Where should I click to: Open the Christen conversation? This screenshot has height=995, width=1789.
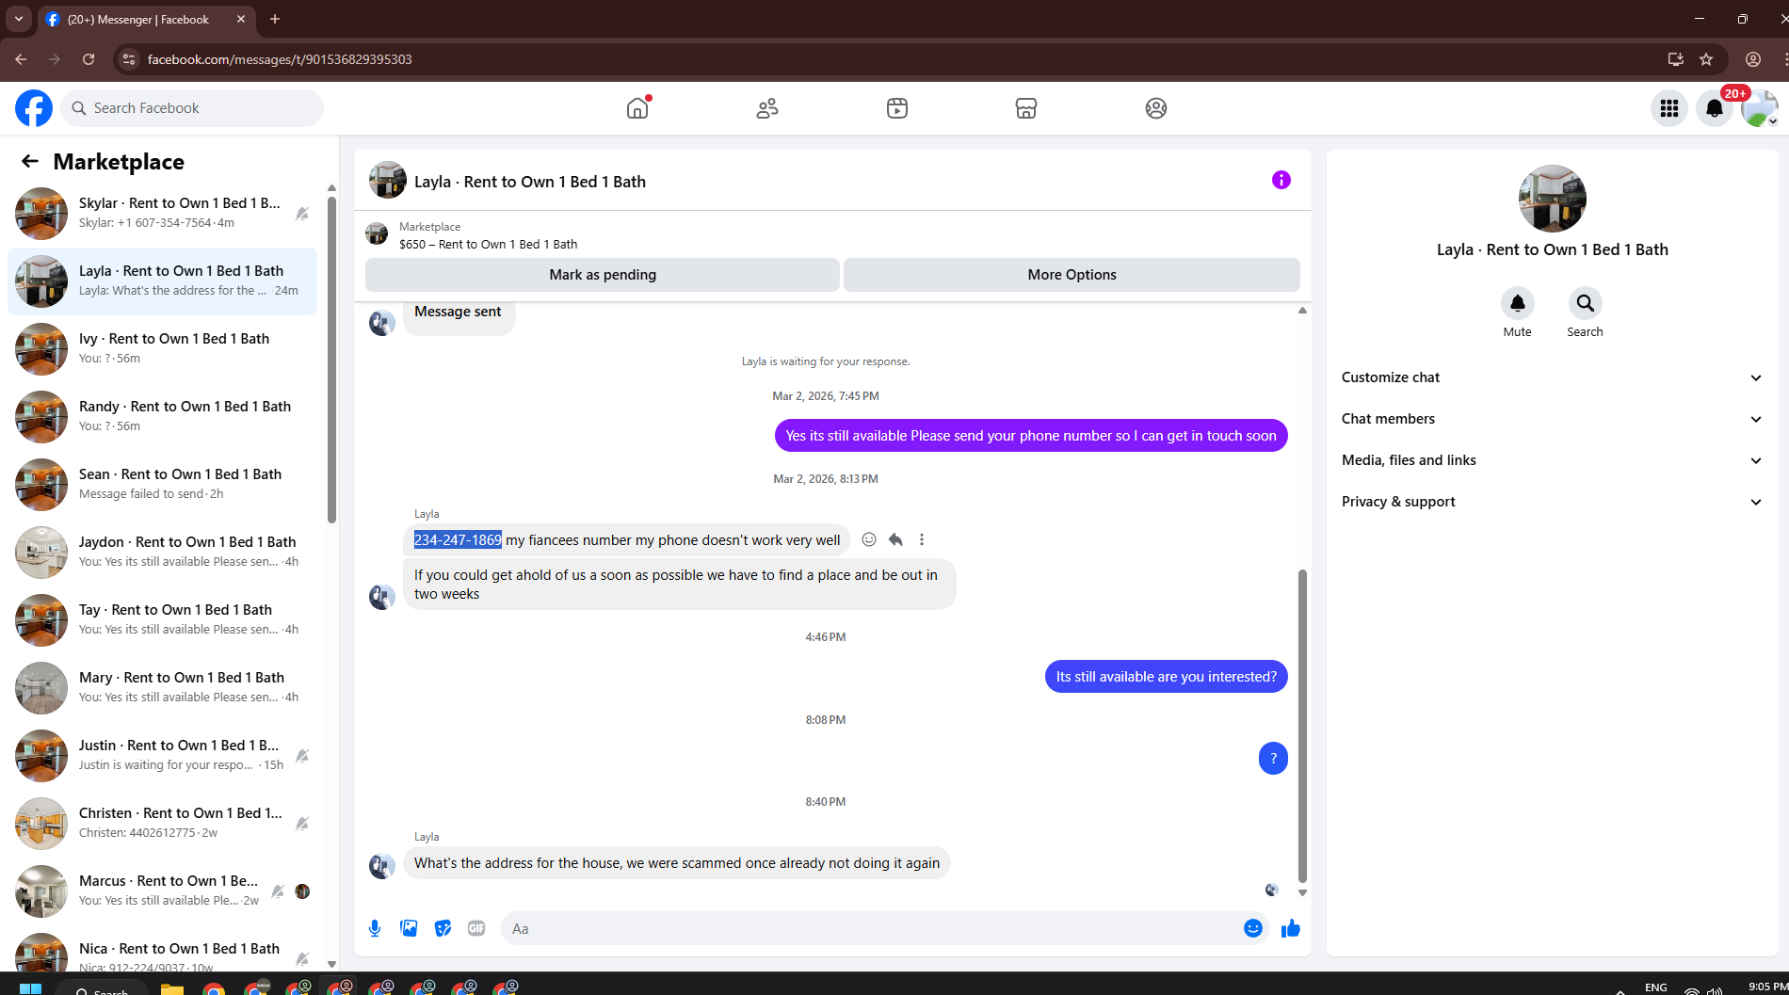coord(162,824)
